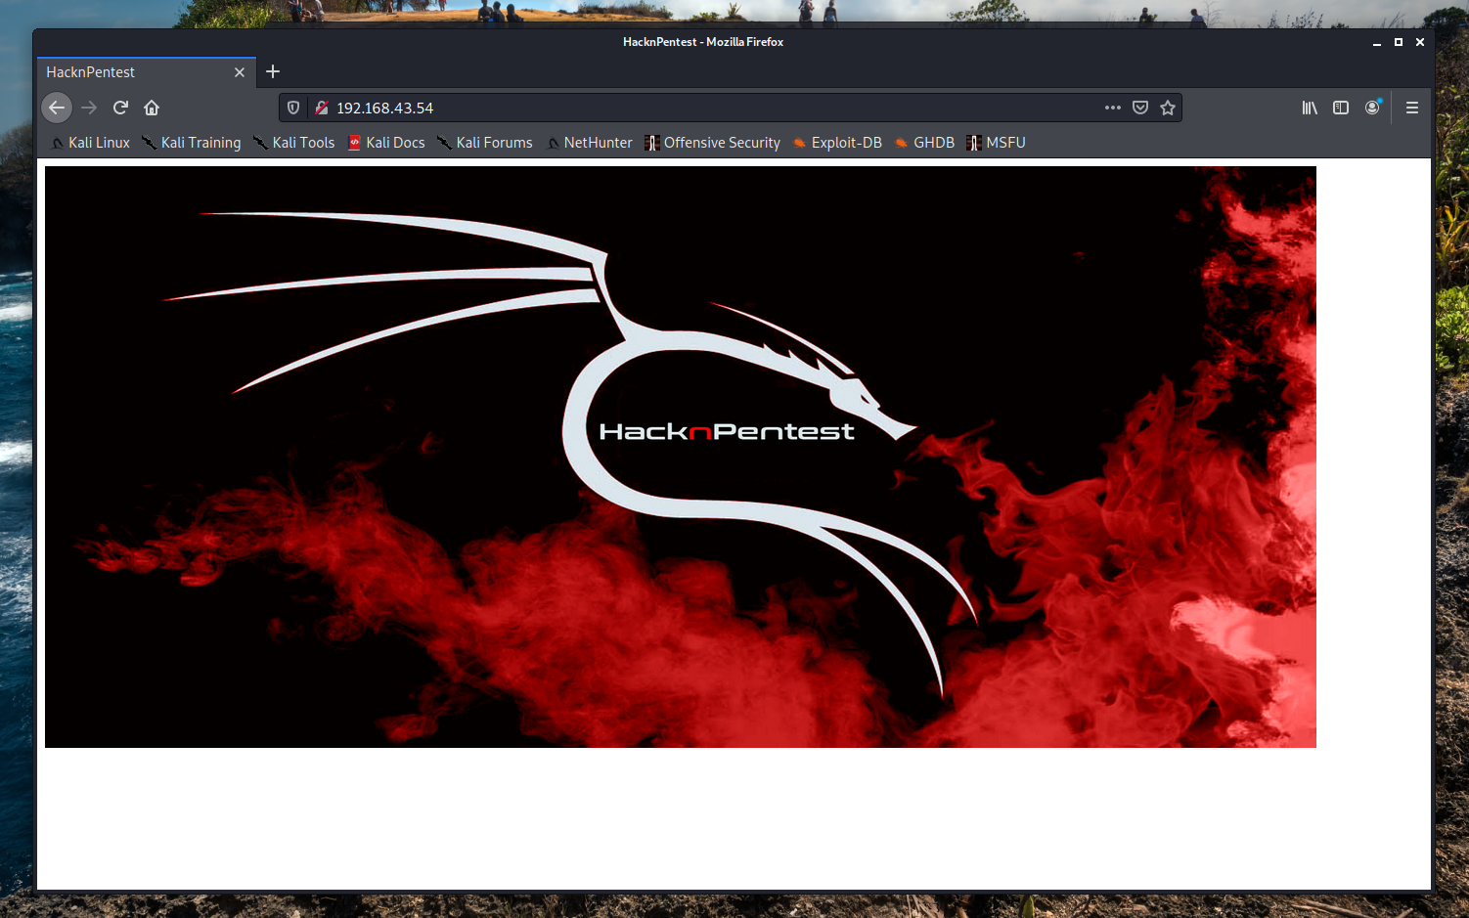Select the HacknPentest tab

[x=147, y=72]
